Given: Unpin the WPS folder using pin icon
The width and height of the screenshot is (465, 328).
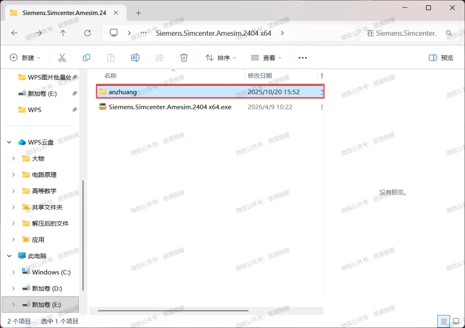Looking at the screenshot, I should click(74, 110).
